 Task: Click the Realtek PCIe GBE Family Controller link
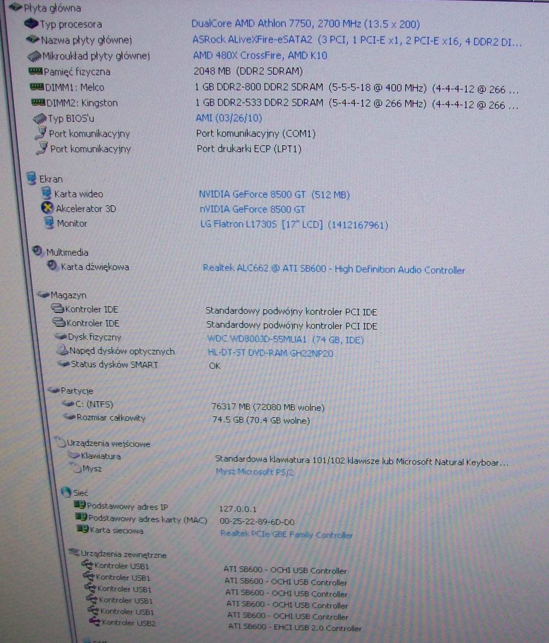click(286, 534)
